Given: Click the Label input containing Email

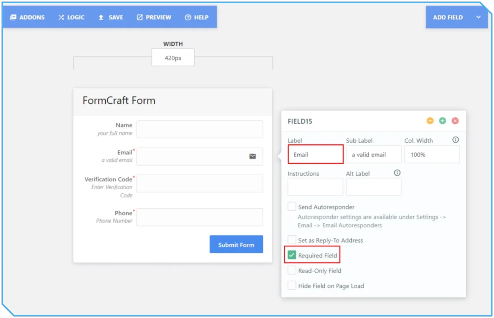Looking at the screenshot, I should tap(315, 155).
